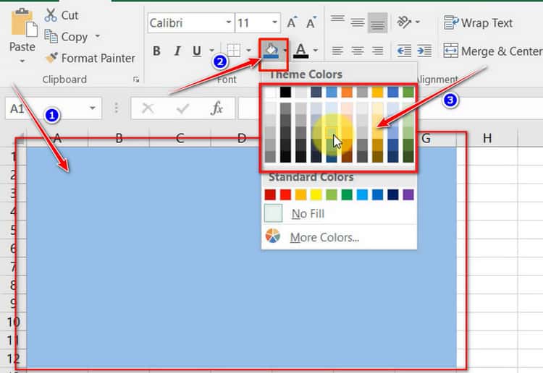Pick gold theme color top swatch
This screenshot has width=543, height=373.
377,92
